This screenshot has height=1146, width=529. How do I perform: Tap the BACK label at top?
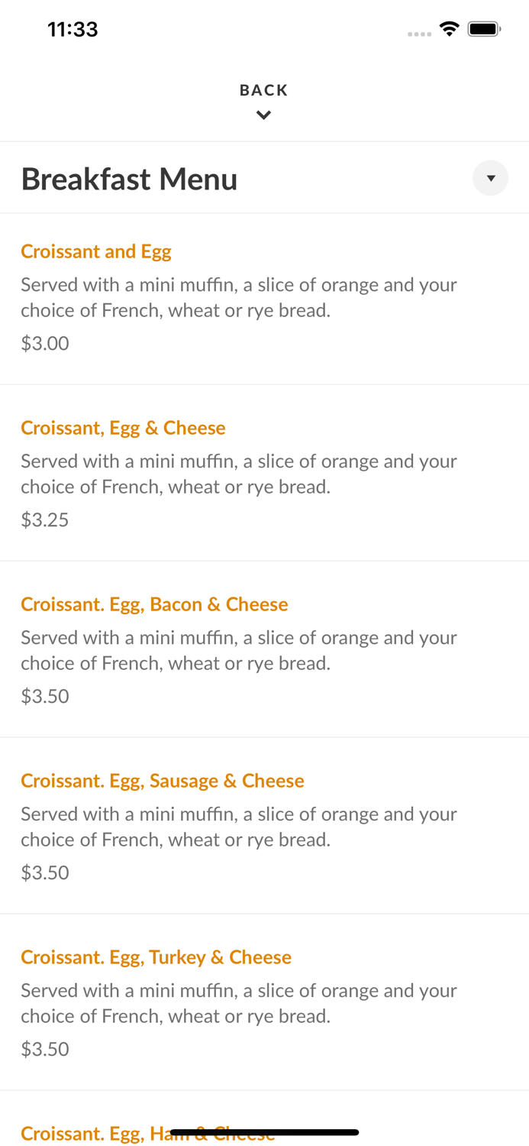point(263,90)
